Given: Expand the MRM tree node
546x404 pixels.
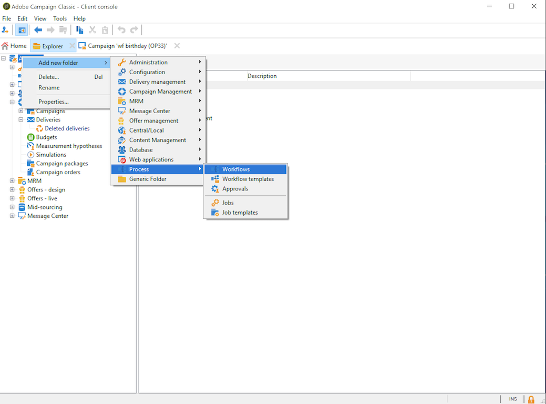Looking at the screenshot, I should 12,181.
